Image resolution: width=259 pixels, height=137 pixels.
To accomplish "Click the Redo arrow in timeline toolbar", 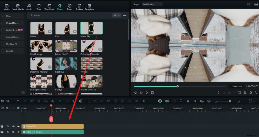I will (x=25, y=101).
